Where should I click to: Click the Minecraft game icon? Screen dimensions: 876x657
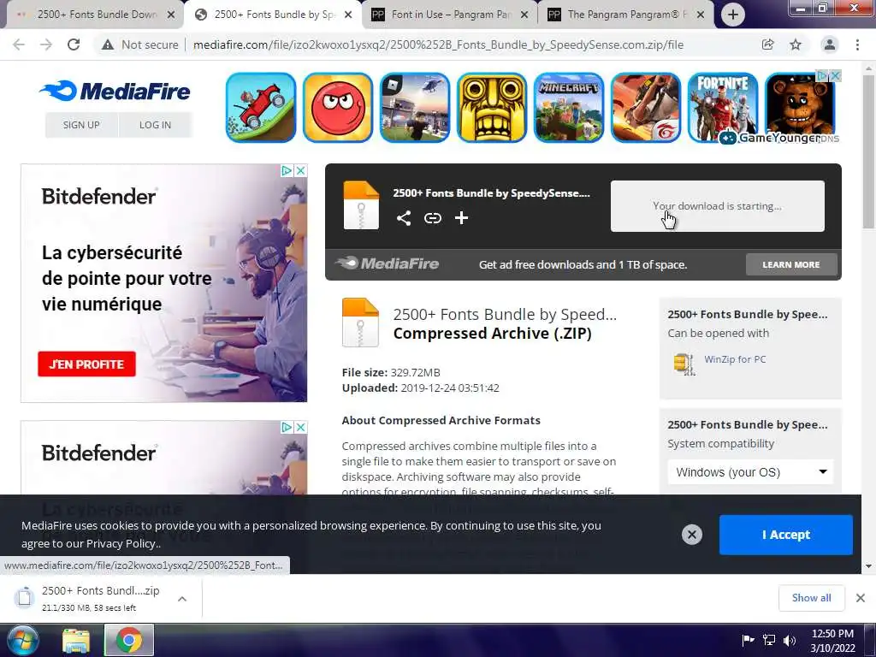coord(569,107)
